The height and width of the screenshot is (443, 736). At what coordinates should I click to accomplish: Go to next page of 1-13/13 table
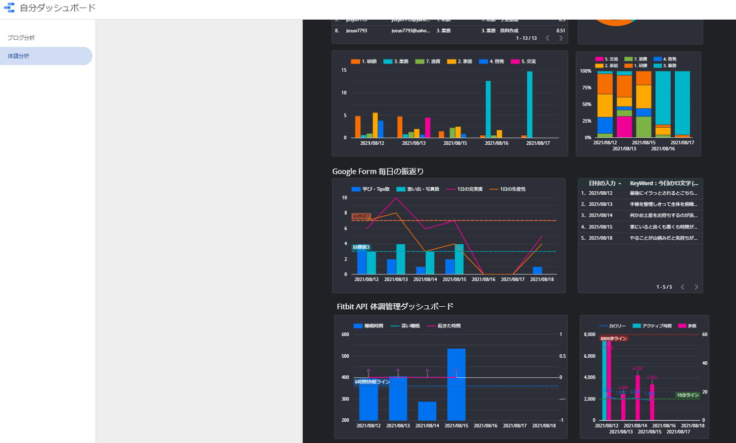[561, 38]
